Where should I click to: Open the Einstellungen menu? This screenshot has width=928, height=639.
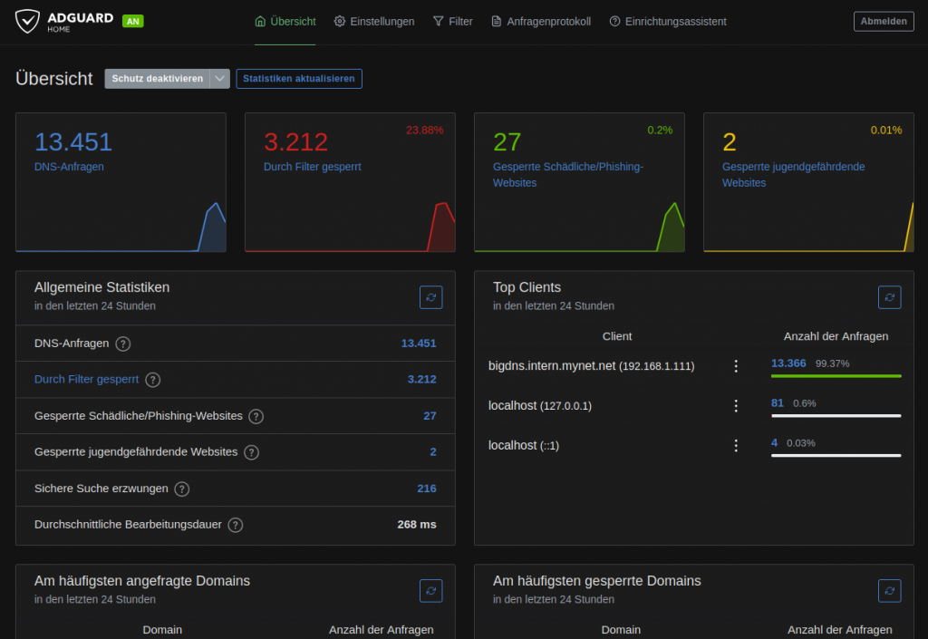373,21
